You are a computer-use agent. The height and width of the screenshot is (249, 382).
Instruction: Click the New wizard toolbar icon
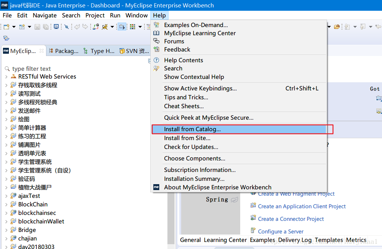click(6, 27)
